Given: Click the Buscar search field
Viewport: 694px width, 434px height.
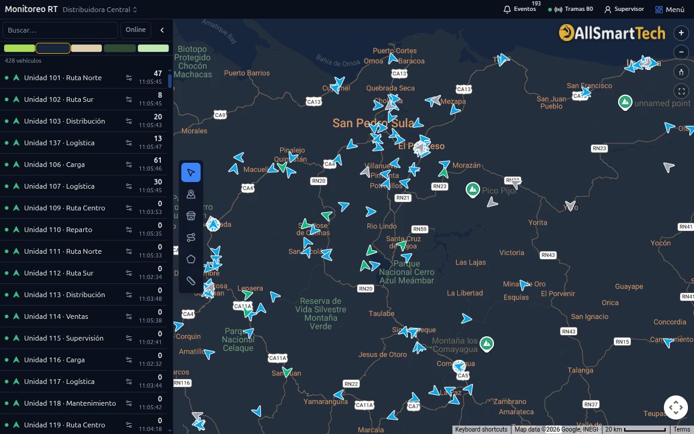Looking at the screenshot, I should pyautogui.click(x=60, y=30).
